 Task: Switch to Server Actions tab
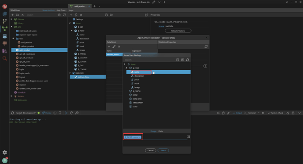(48, 10)
